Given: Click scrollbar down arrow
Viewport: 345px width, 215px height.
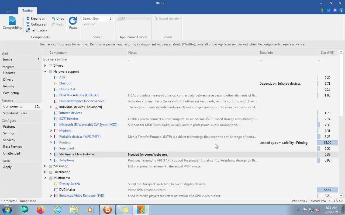Looking at the screenshot, I should coord(341,196).
